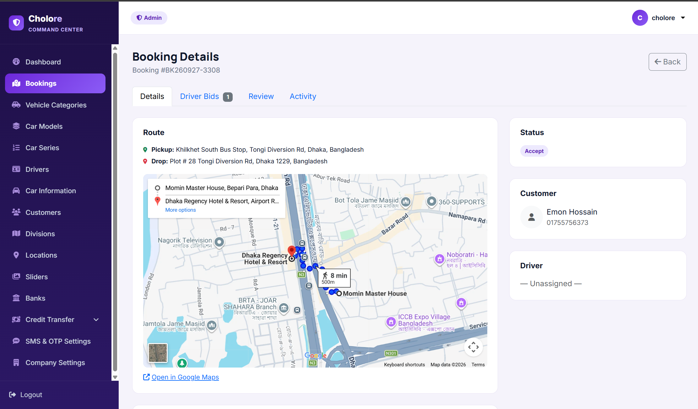Click the BRTA Joar Shahara Branch marker

click(284, 308)
